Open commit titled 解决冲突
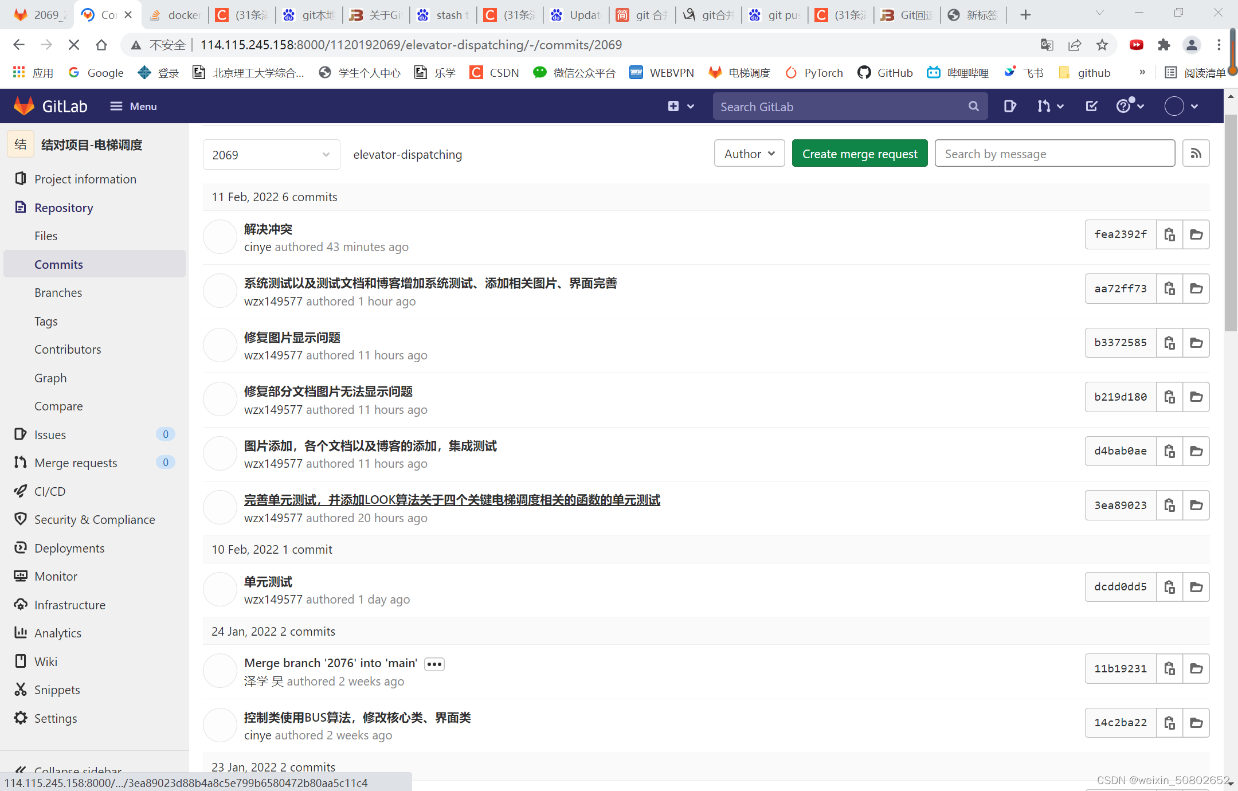 [268, 229]
